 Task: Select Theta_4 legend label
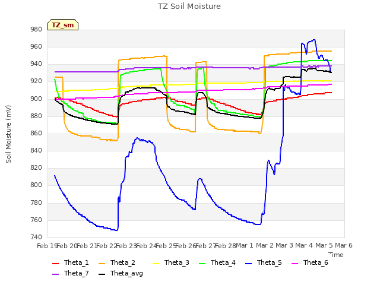pos(223,262)
